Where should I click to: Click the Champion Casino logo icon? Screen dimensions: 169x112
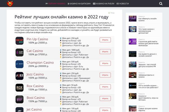[19, 64]
